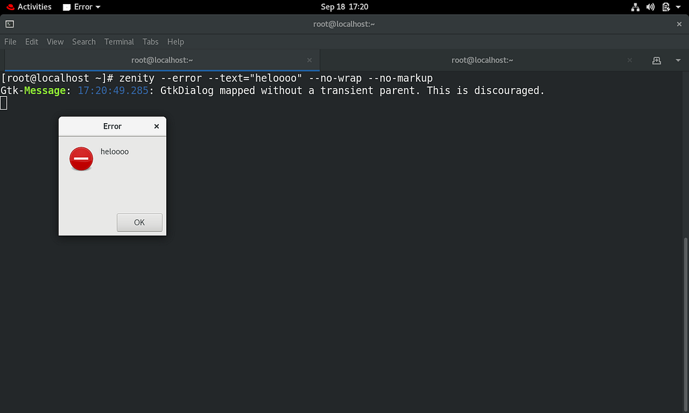This screenshot has width=689, height=413.
Task: Open the Help menu
Action: coord(176,42)
